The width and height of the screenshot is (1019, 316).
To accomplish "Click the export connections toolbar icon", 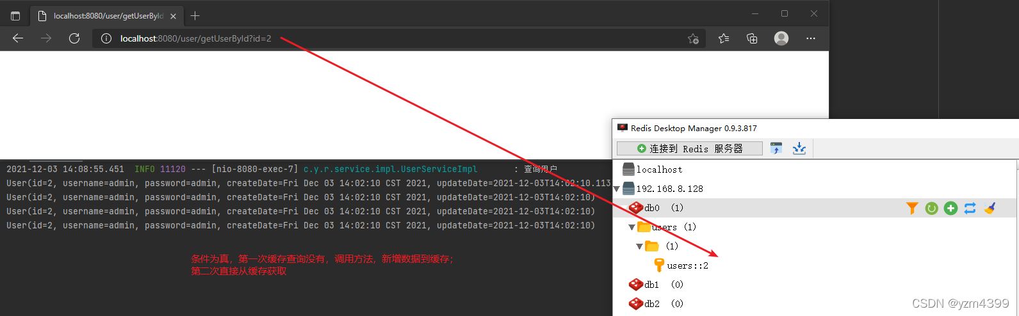I will pyautogui.click(x=799, y=148).
